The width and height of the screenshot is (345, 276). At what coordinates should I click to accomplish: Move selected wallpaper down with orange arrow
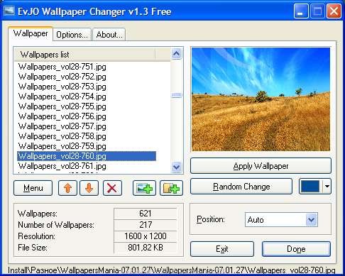point(89,188)
